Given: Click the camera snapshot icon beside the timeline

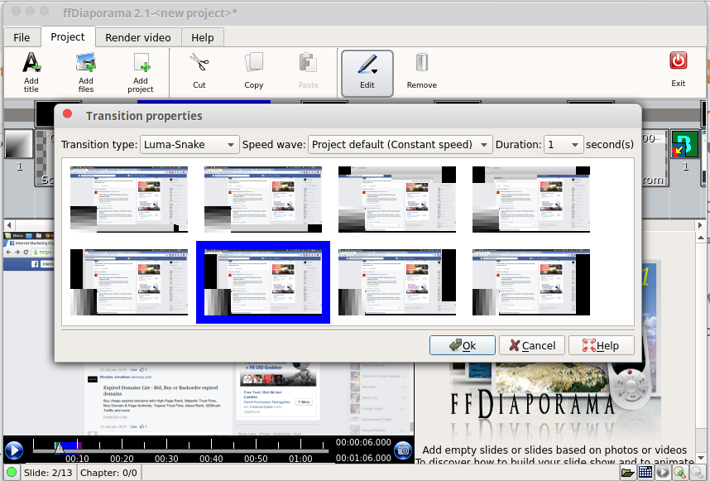Looking at the screenshot, I should click(403, 450).
